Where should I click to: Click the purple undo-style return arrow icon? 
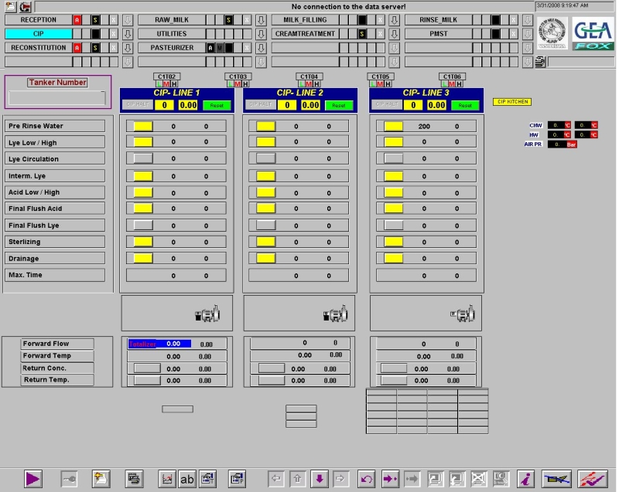368,479
